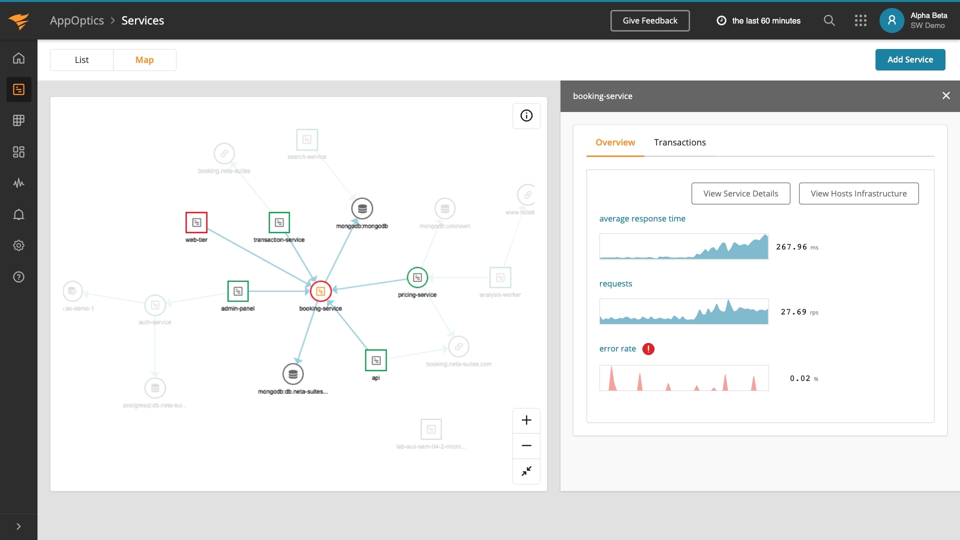
Task: Select the pricing-service node
Action: (x=417, y=277)
